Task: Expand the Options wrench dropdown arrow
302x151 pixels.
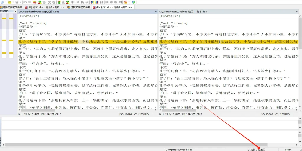Action: coord(129,2)
